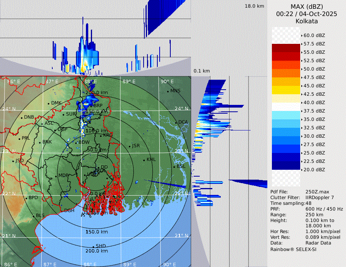The height and width of the screenshot is (267, 346).
Task: Click the MAX (dBZ) product title
Action: click(306, 6)
